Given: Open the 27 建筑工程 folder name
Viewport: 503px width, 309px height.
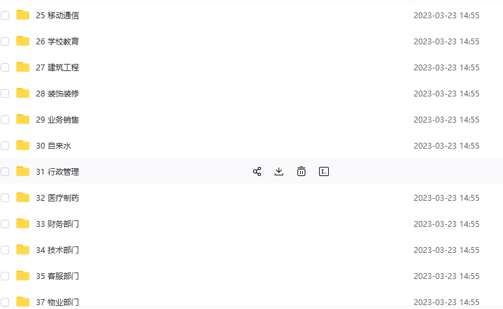Looking at the screenshot, I should [x=57, y=67].
